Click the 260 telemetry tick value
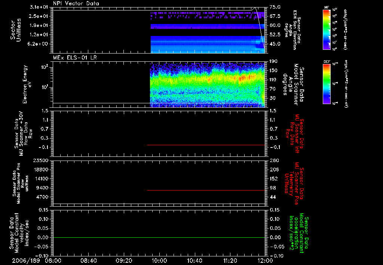 (274, 160)
